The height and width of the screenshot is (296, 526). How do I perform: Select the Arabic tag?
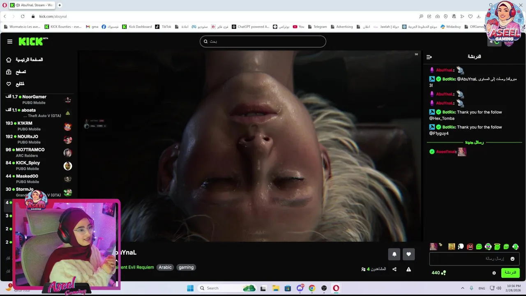pyautogui.click(x=165, y=267)
